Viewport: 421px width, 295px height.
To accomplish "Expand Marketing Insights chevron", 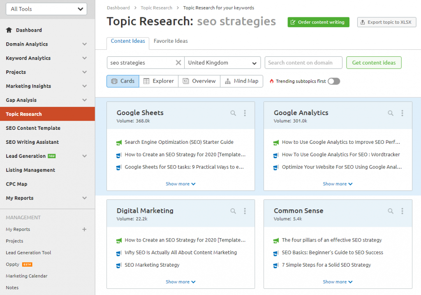I will (x=85, y=86).
